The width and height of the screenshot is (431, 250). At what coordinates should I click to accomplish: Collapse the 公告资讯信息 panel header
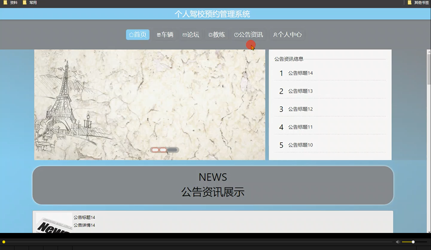pos(288,59)
